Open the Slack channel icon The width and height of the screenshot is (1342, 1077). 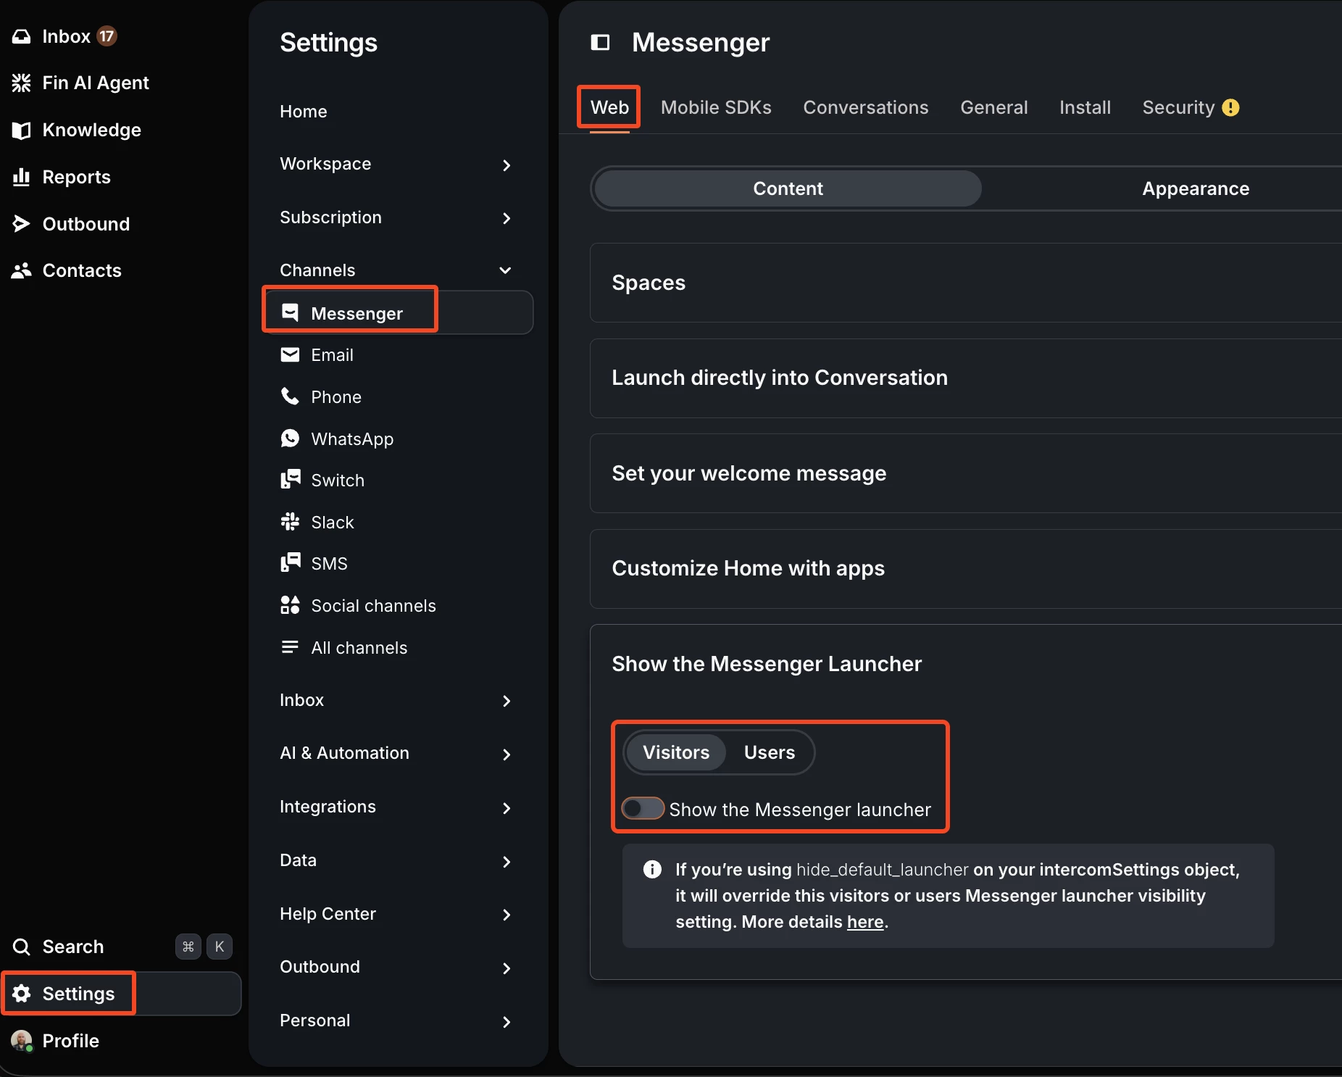click(290, 522)
